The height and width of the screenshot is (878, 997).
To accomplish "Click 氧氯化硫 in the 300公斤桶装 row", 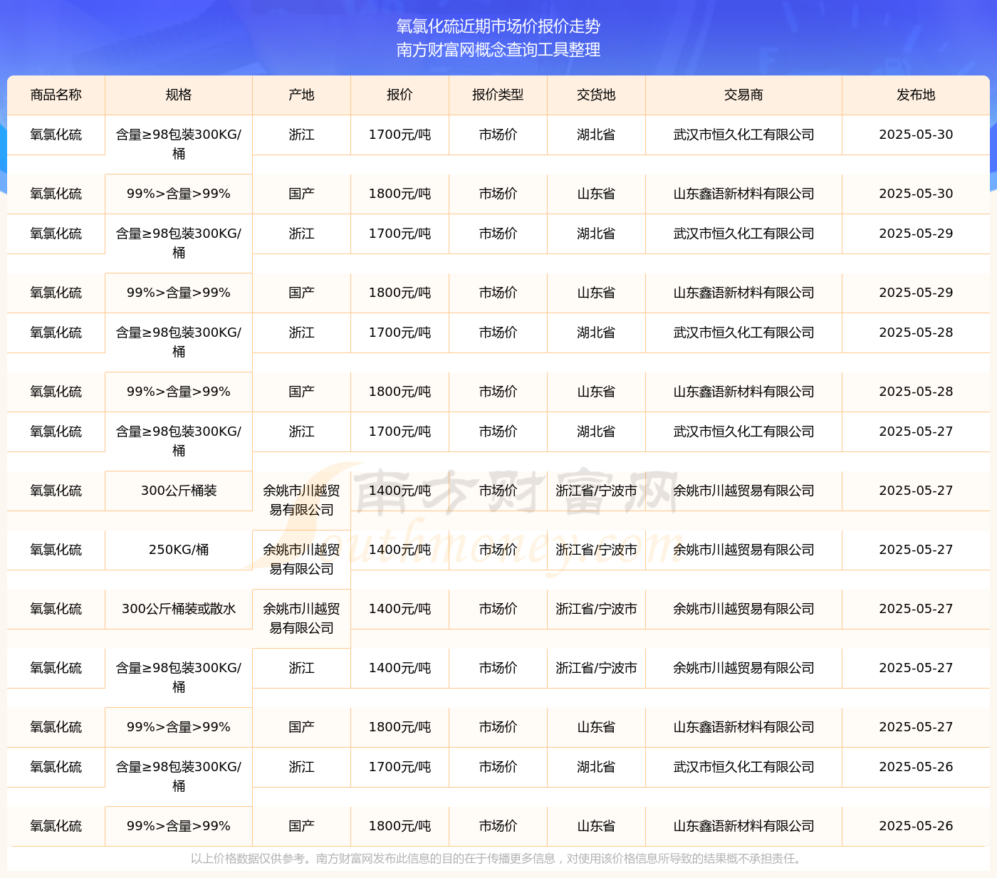I will click(x=56, y=491).
